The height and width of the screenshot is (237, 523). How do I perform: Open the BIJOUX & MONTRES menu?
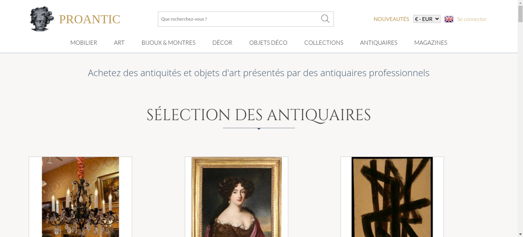(168, 43)
